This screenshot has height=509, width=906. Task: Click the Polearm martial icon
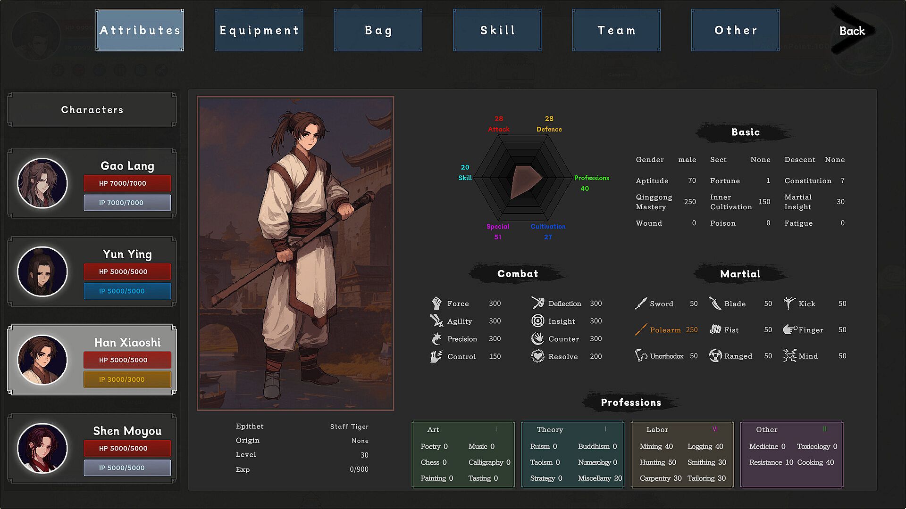click(641, 330)
